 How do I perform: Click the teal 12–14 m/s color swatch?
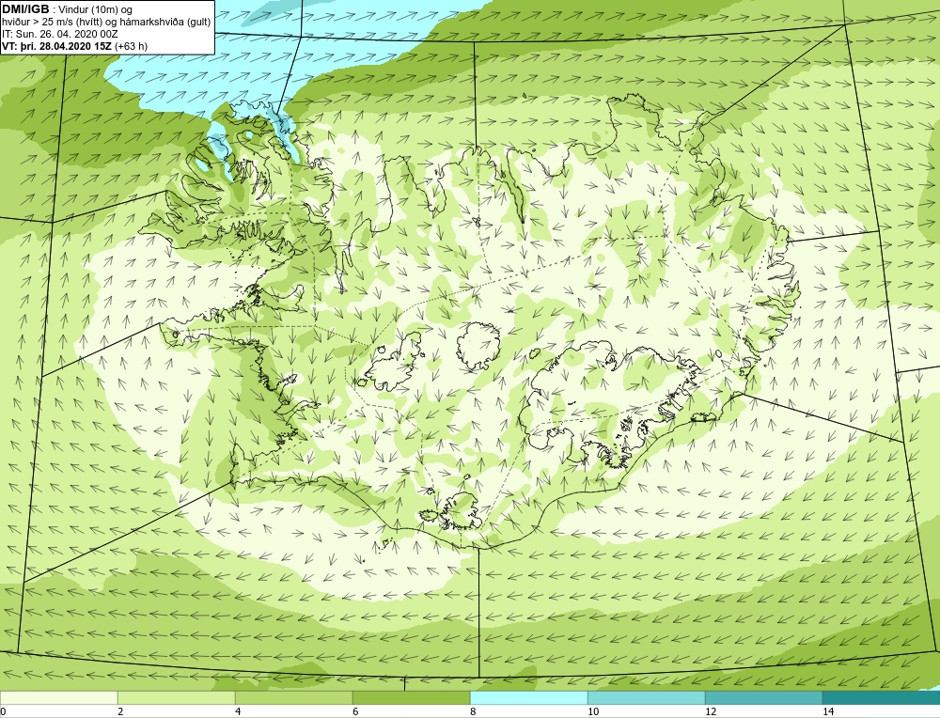click(x=763, y=698)
